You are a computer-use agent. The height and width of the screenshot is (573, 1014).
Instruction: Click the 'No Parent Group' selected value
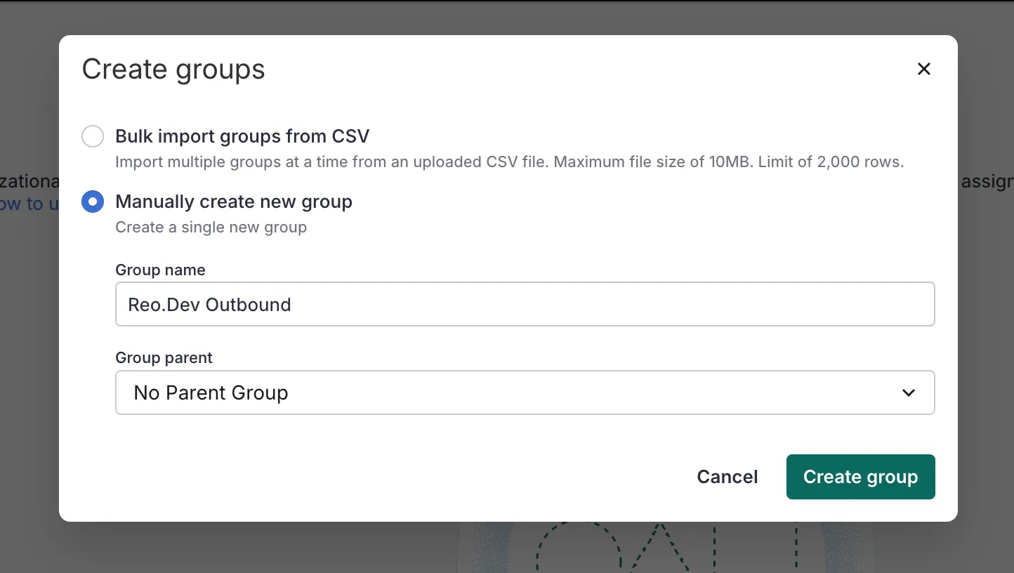tap(211, 393)
